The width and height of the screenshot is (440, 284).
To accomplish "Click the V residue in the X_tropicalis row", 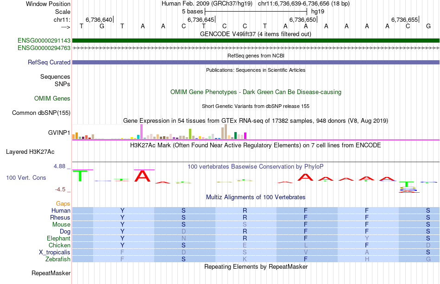I will coord(306,252).
